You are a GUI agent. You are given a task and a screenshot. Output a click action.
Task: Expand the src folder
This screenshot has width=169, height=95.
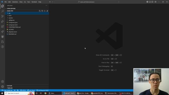point(27,13)
